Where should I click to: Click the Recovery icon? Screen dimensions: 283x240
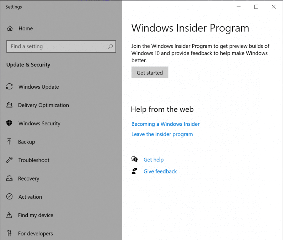click(9, 178)
